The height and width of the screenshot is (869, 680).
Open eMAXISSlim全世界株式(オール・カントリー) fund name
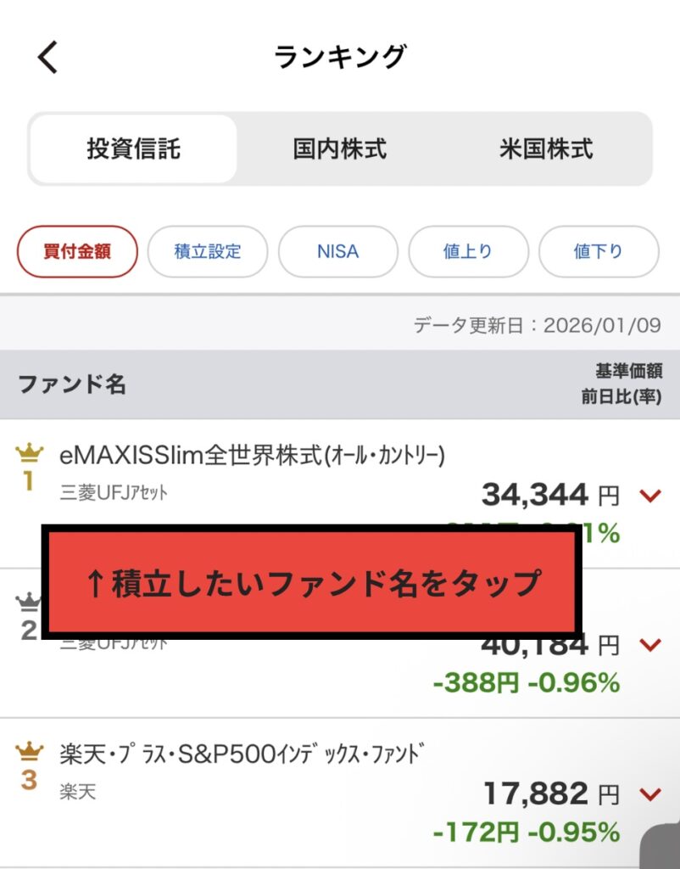[252, 456]
